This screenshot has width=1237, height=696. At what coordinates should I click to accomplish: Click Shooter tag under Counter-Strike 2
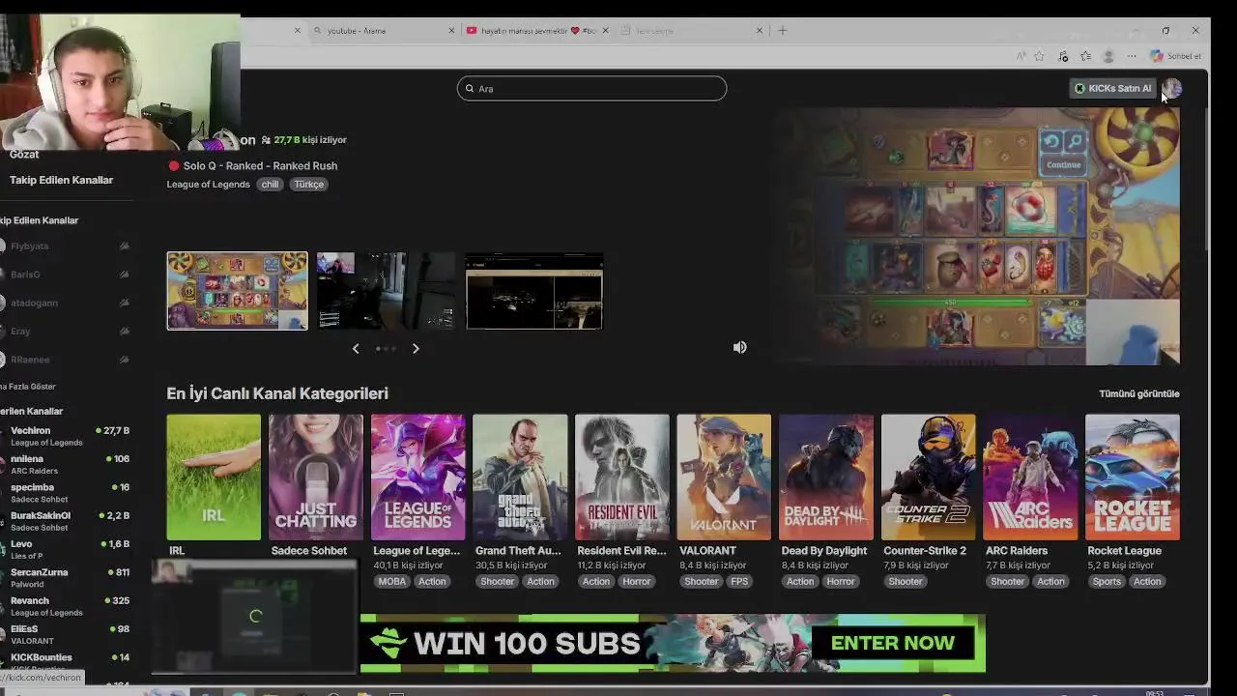pyautogui.click(x=906, y=582)
